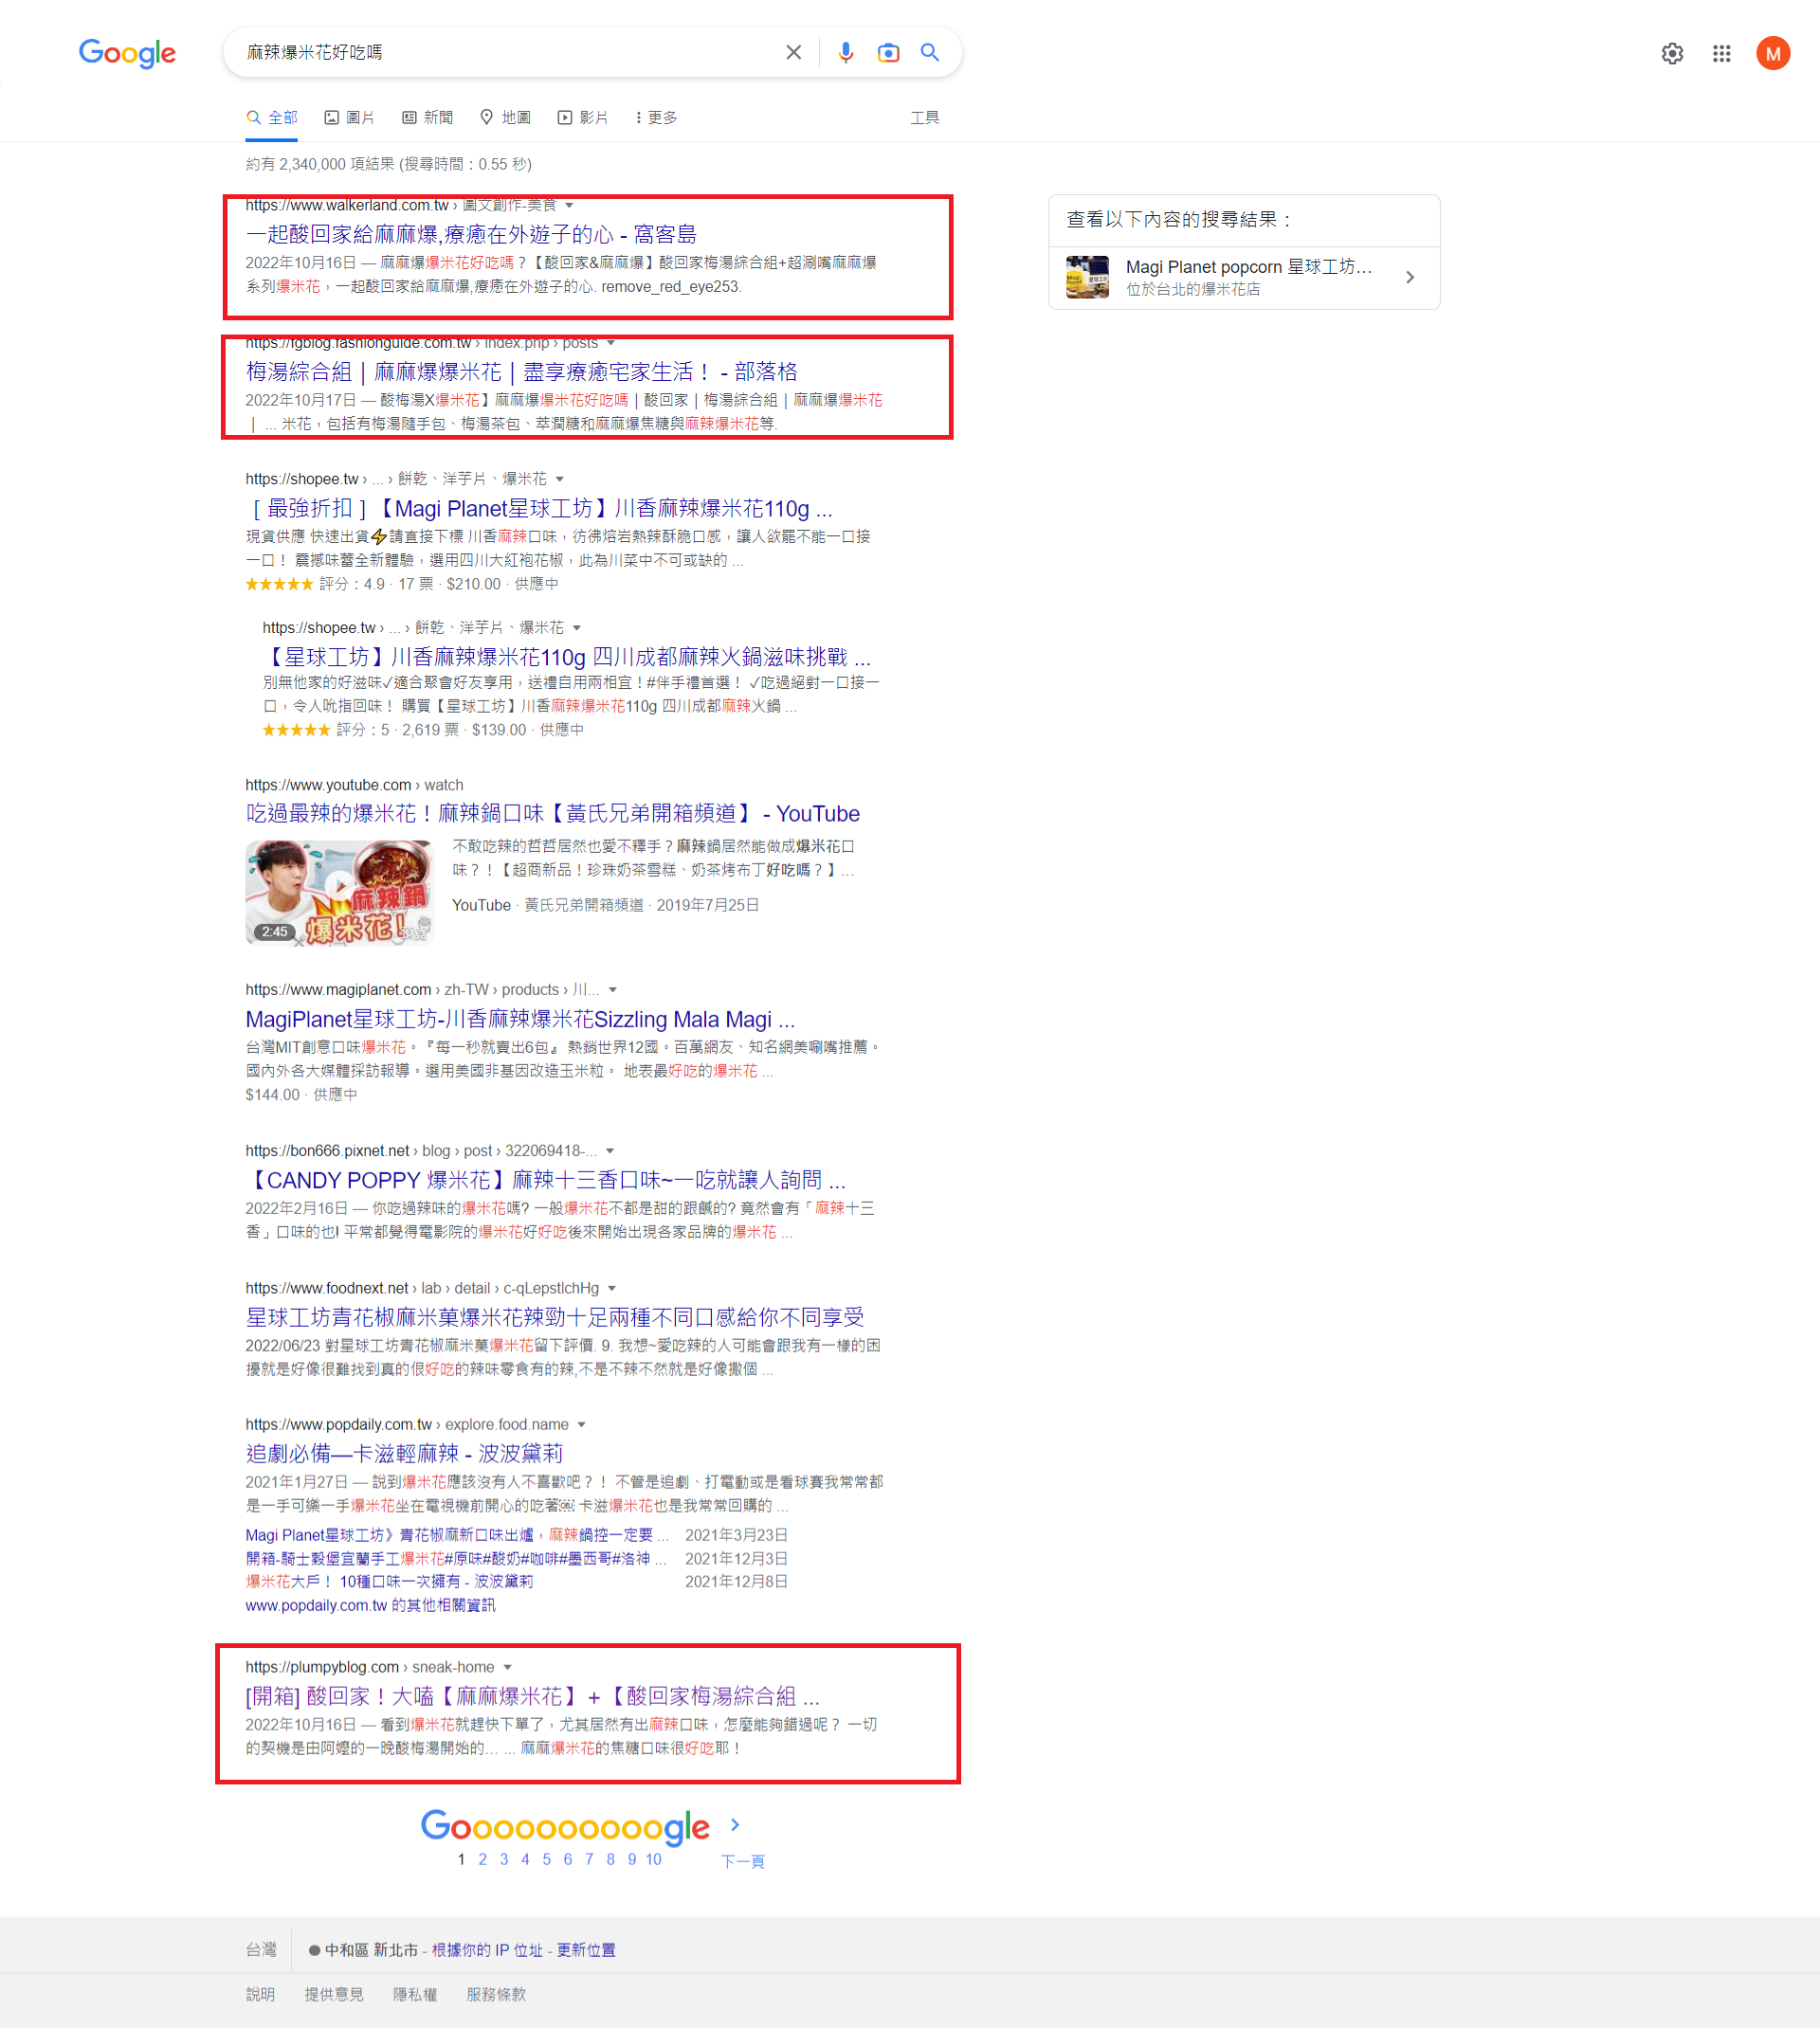
Task: Open walkerland result dropdown arrow
Action: tap(569, 205)
